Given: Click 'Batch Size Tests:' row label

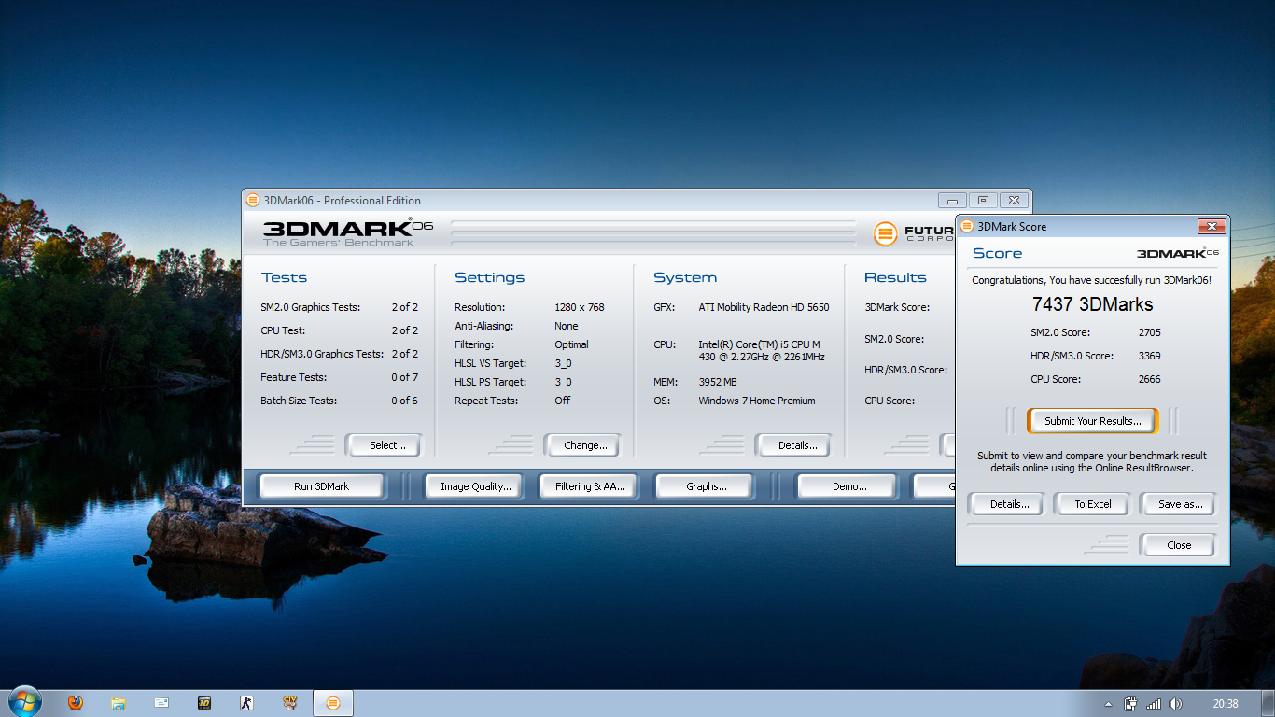Looking at the screenshot, I should tap(299, 401).
